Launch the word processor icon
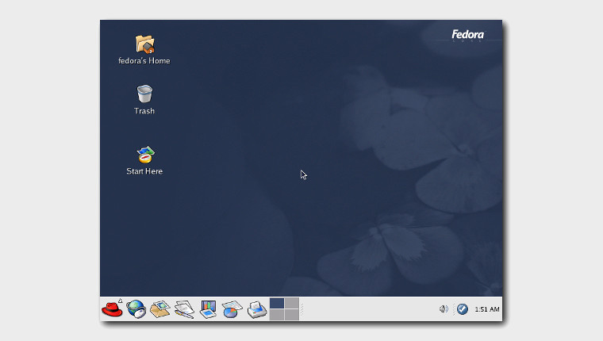Viewport: 603px width, 341px height. (184, 309)
